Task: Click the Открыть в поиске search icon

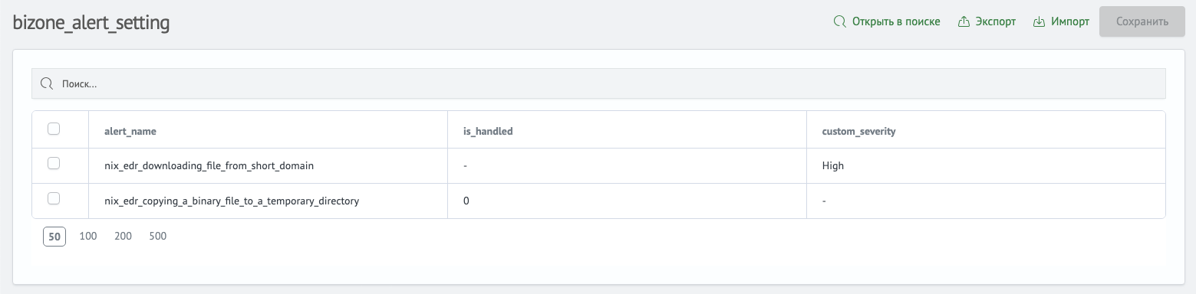Action: 840,22
